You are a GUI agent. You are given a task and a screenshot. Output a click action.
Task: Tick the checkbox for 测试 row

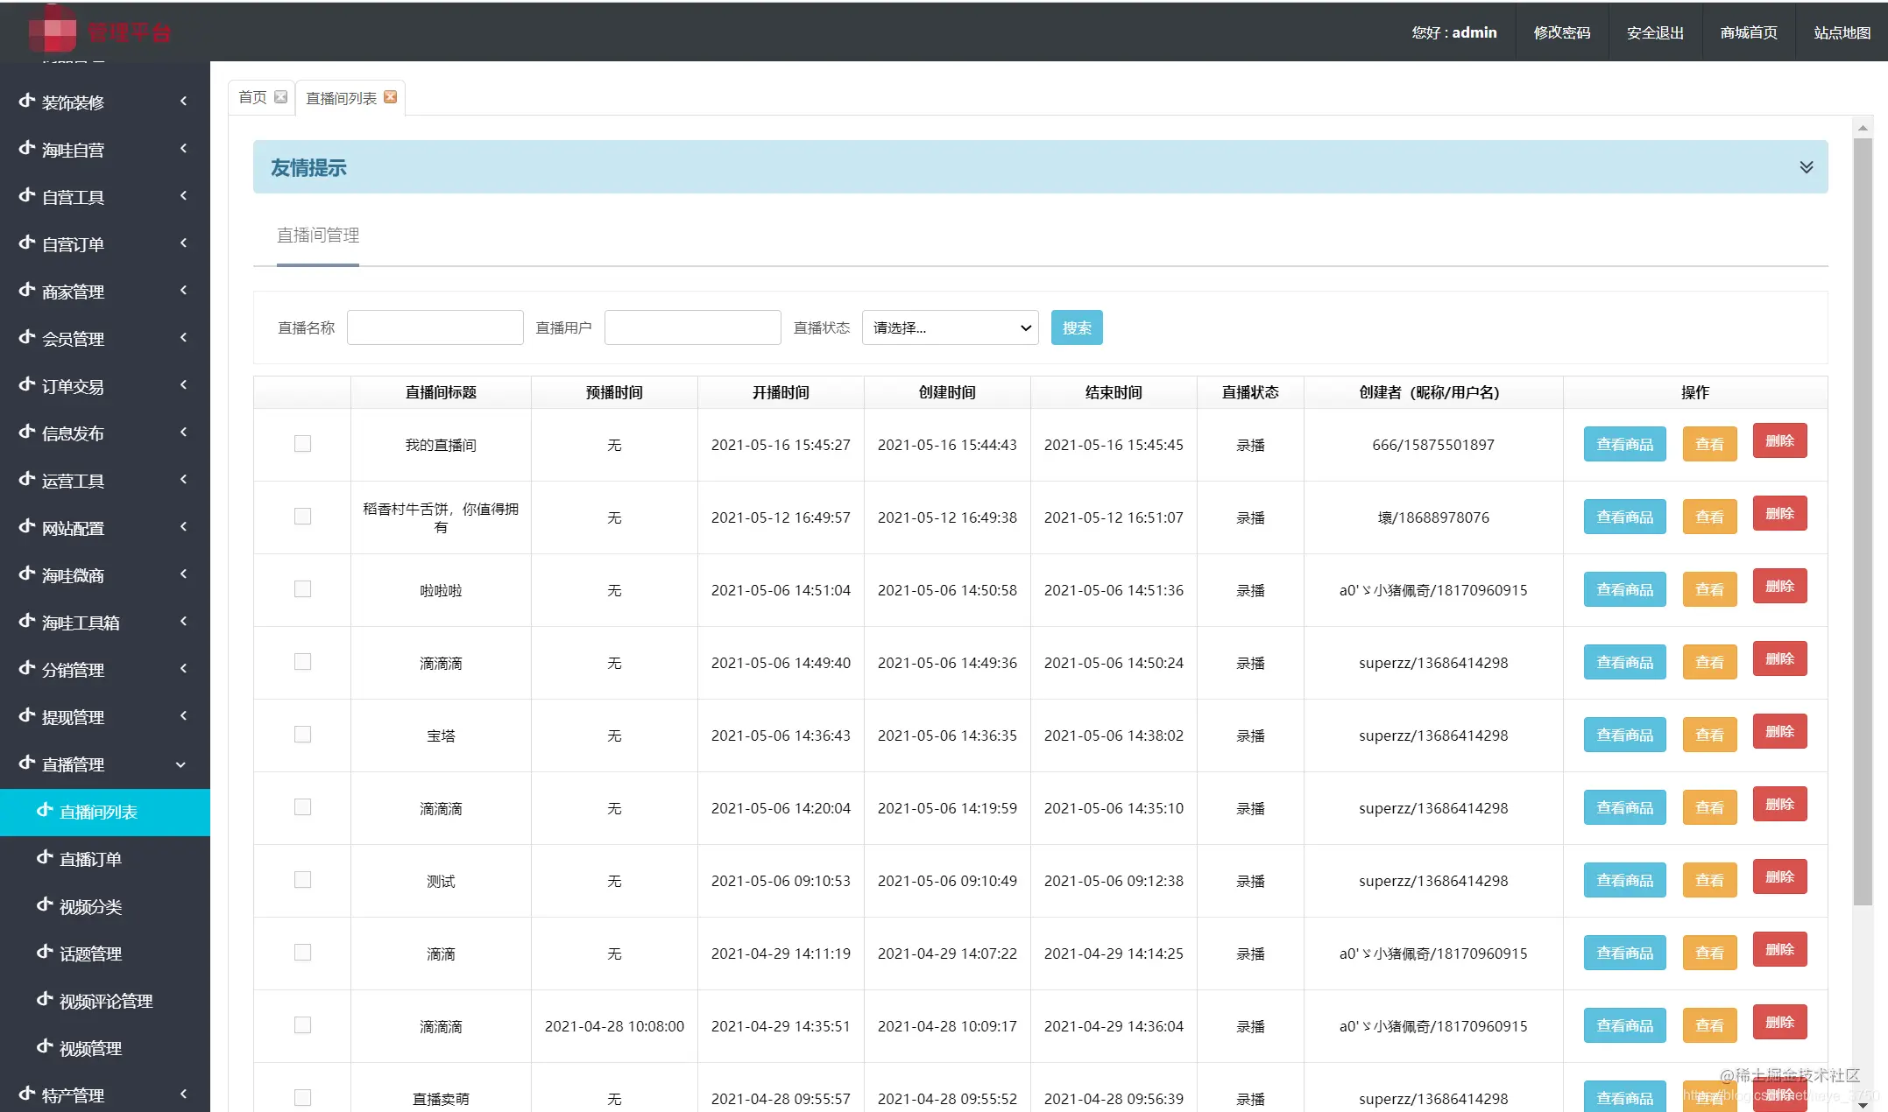(302, 880)
